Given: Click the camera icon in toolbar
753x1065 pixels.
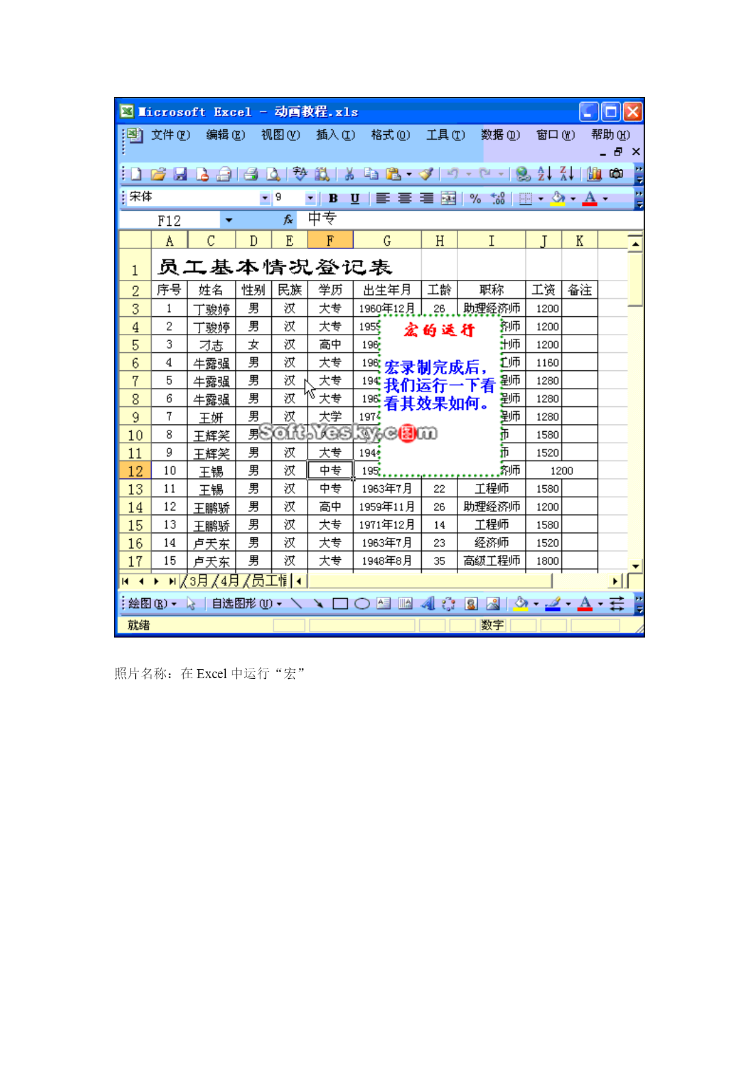Looking at the screenshot, I should click(616, 174).
